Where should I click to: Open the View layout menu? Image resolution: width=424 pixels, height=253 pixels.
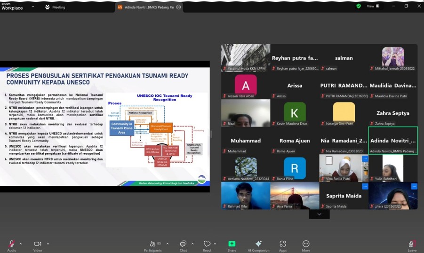pyautogui.click(x=373, y=6)
